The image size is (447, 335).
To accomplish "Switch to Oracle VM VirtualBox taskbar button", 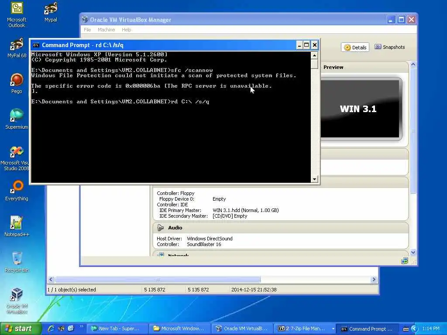I will tap(242, 328).
